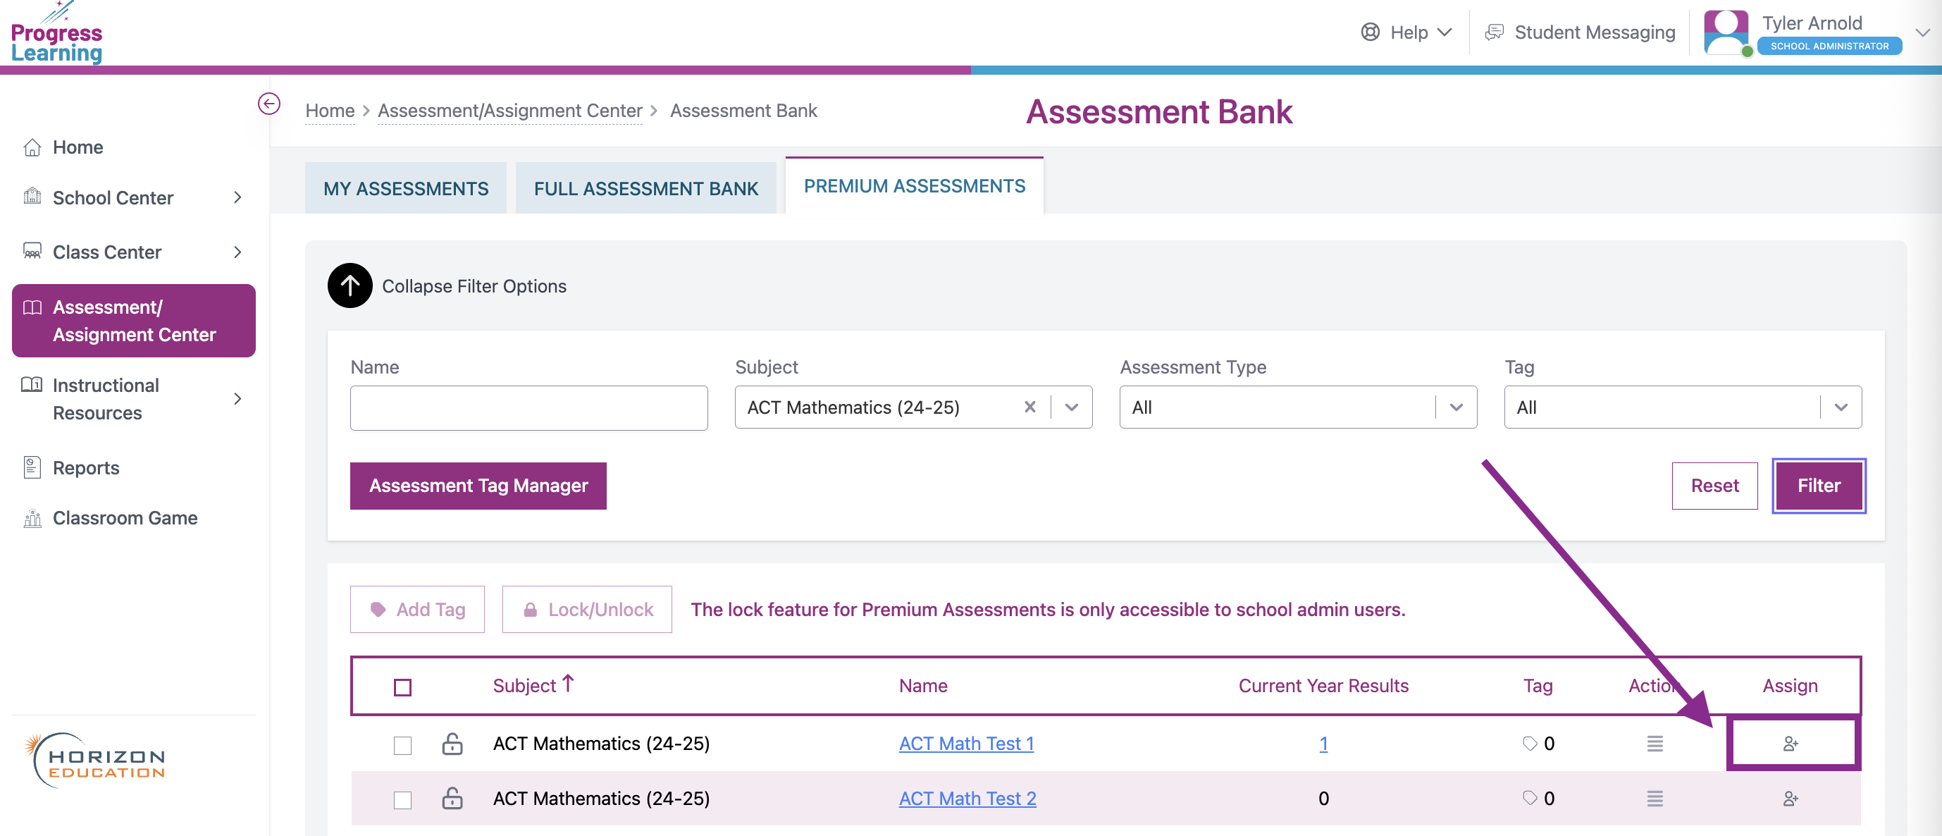The width and height of the screenshot is (1942, 836).
Task: Click Home breadcrumb link
Action: pyautogui.click(x=330, y=111)
